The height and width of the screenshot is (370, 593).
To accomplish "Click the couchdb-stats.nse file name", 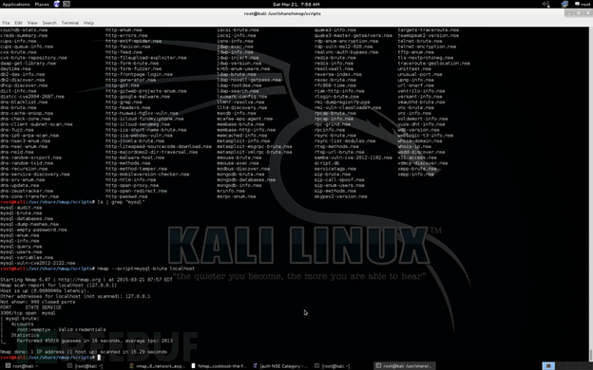I will point(24,29).
